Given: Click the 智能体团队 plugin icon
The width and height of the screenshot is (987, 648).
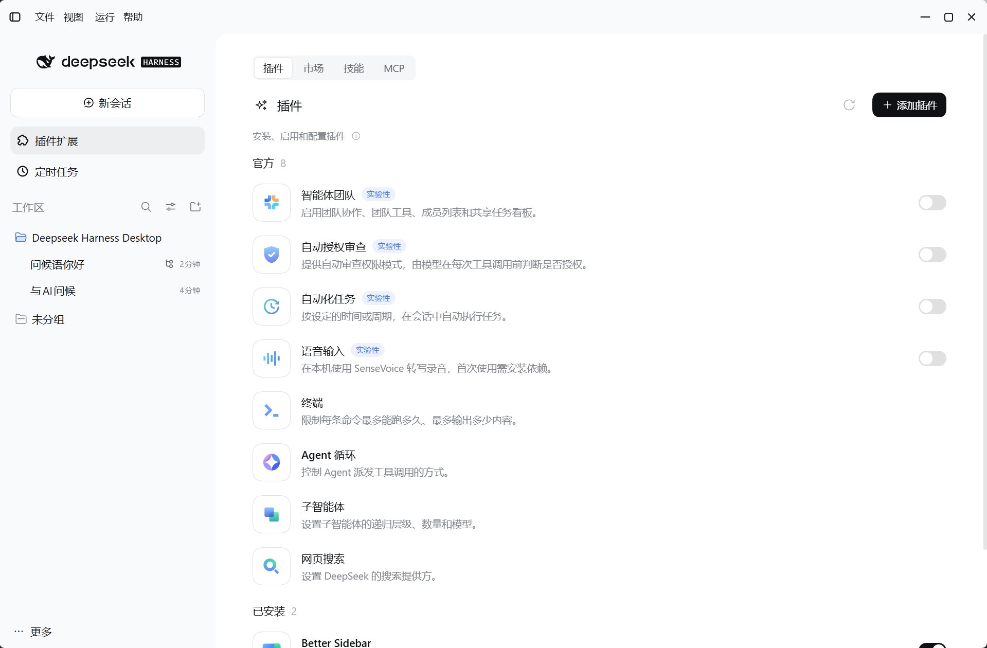Looking at the screenshot, I should point(272,203).
